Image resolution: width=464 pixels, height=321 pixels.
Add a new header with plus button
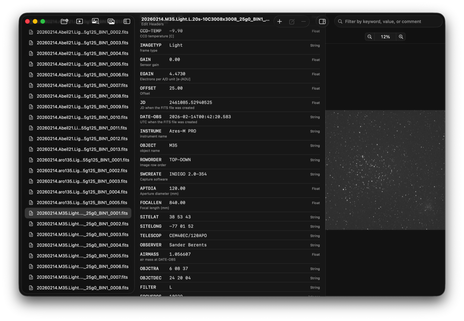[280, 22]
